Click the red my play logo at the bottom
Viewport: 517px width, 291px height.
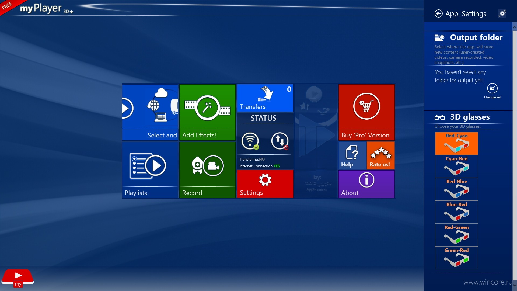pyautogui.click(x=18, y=278)
